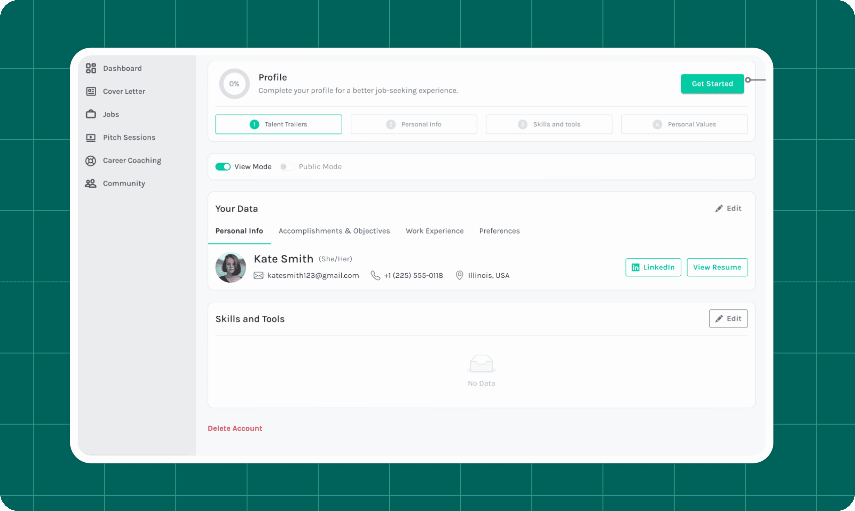Click the Community people icon
Screen dimensions: 855x511
(x=91, y=184)
